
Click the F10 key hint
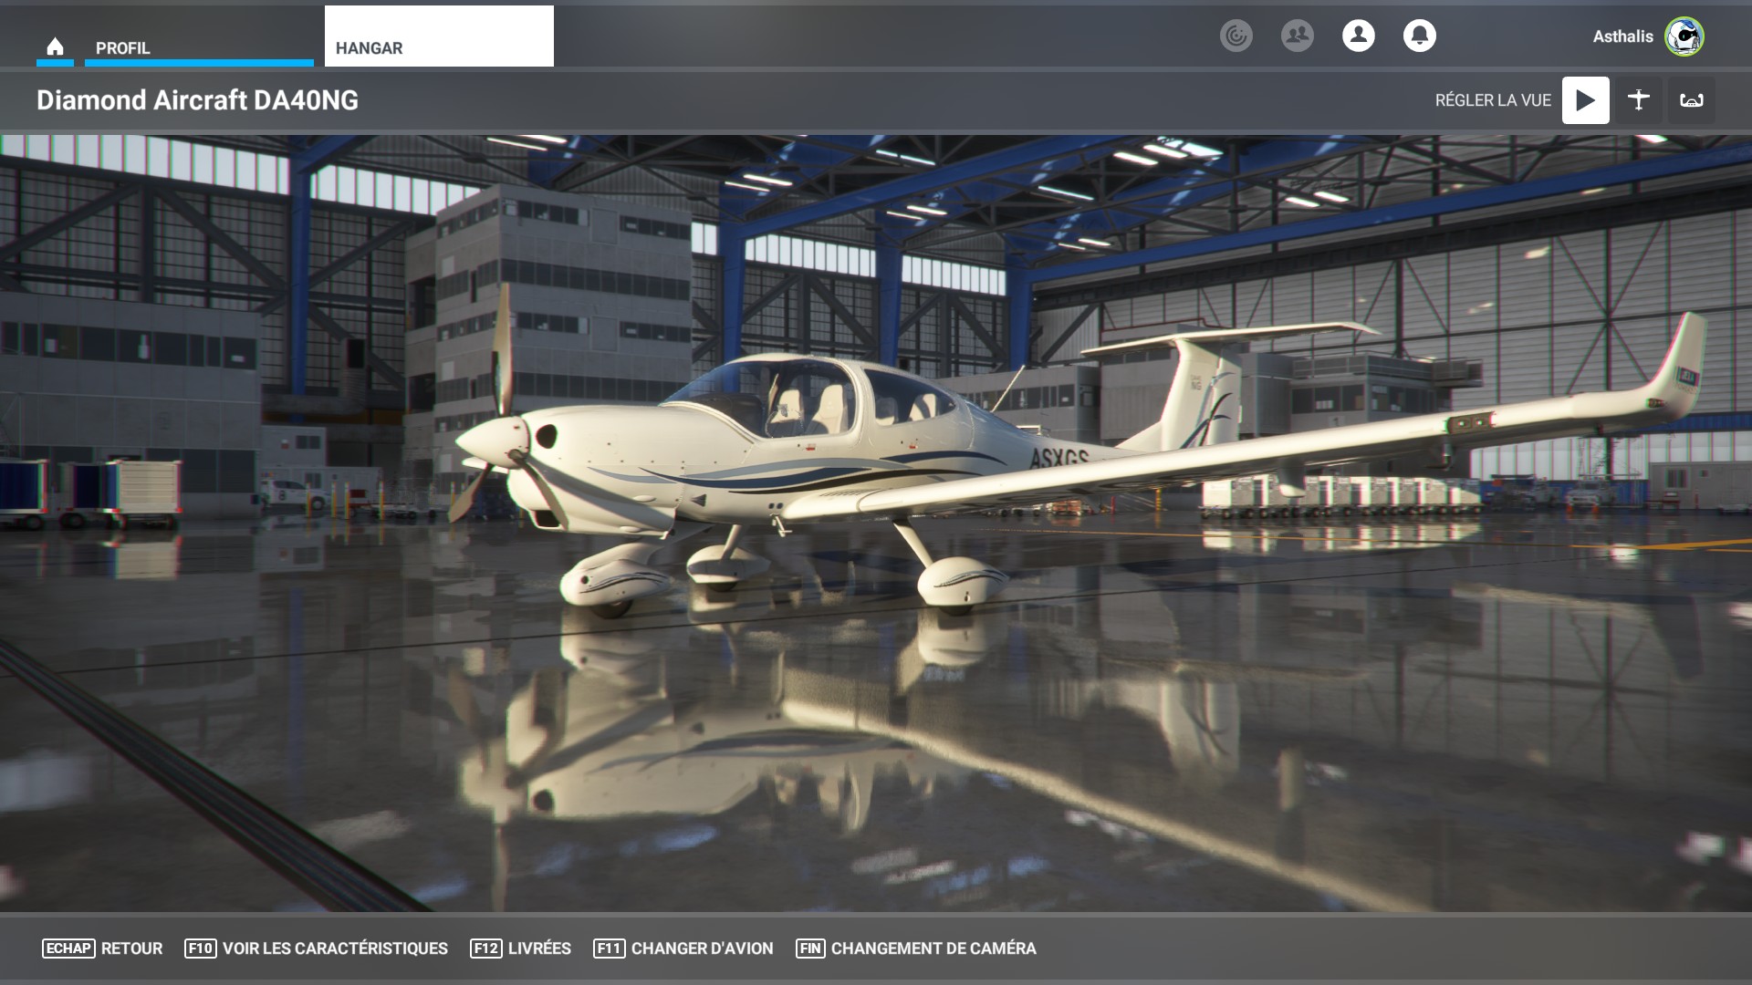200,949
